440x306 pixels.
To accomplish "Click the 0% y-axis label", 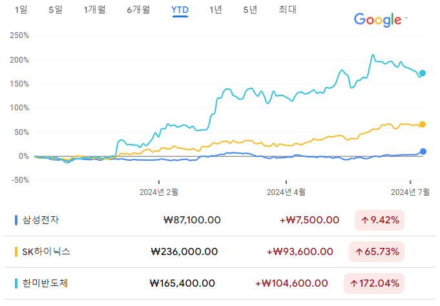I will point(24,156).
